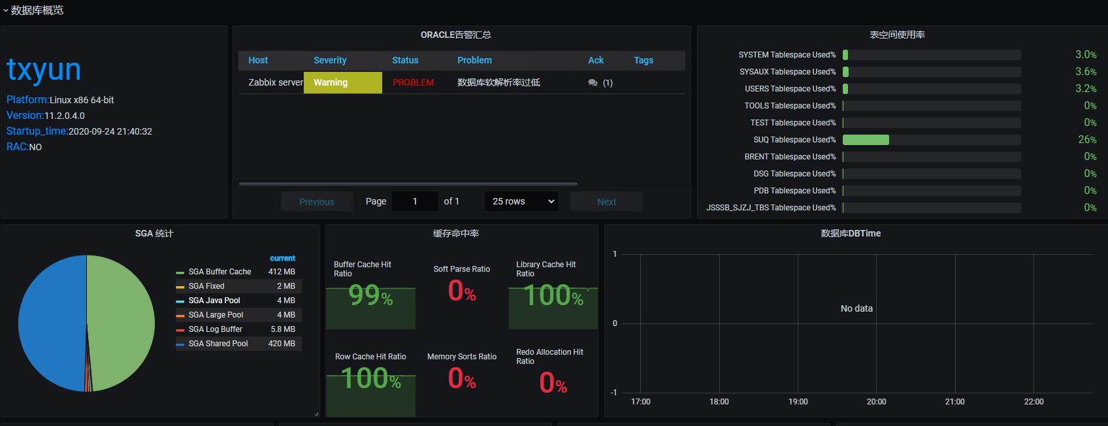The image size is (1108, 426).
Task: Sort by Severity column header
Action: click(330, 60)
